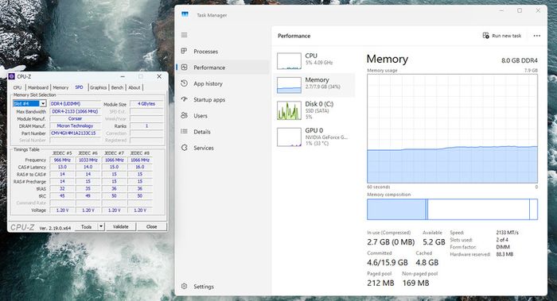
Task: Click the Corsair module manufacturer field
Action: [75, 119]
